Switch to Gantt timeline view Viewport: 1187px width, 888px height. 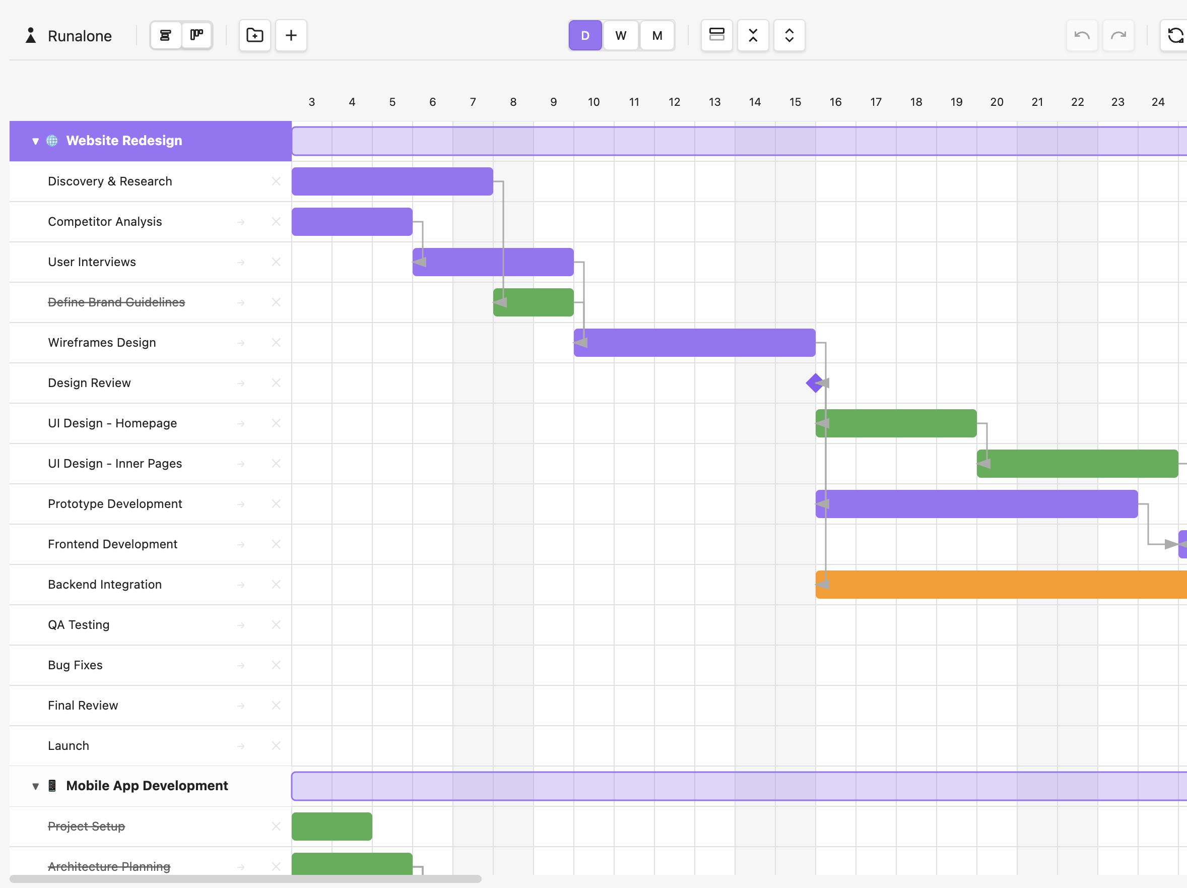click(x=165, y=35)
